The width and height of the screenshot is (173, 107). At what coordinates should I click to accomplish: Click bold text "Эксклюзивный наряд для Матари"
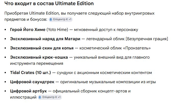coord(45,39)
